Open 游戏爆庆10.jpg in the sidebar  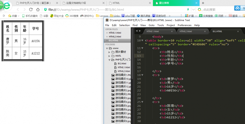coord(122,79)
